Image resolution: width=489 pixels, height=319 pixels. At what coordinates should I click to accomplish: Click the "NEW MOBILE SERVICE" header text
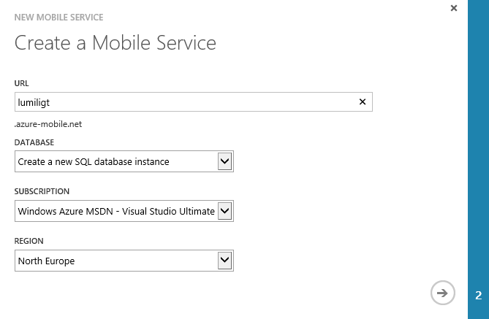pos(58,17)
